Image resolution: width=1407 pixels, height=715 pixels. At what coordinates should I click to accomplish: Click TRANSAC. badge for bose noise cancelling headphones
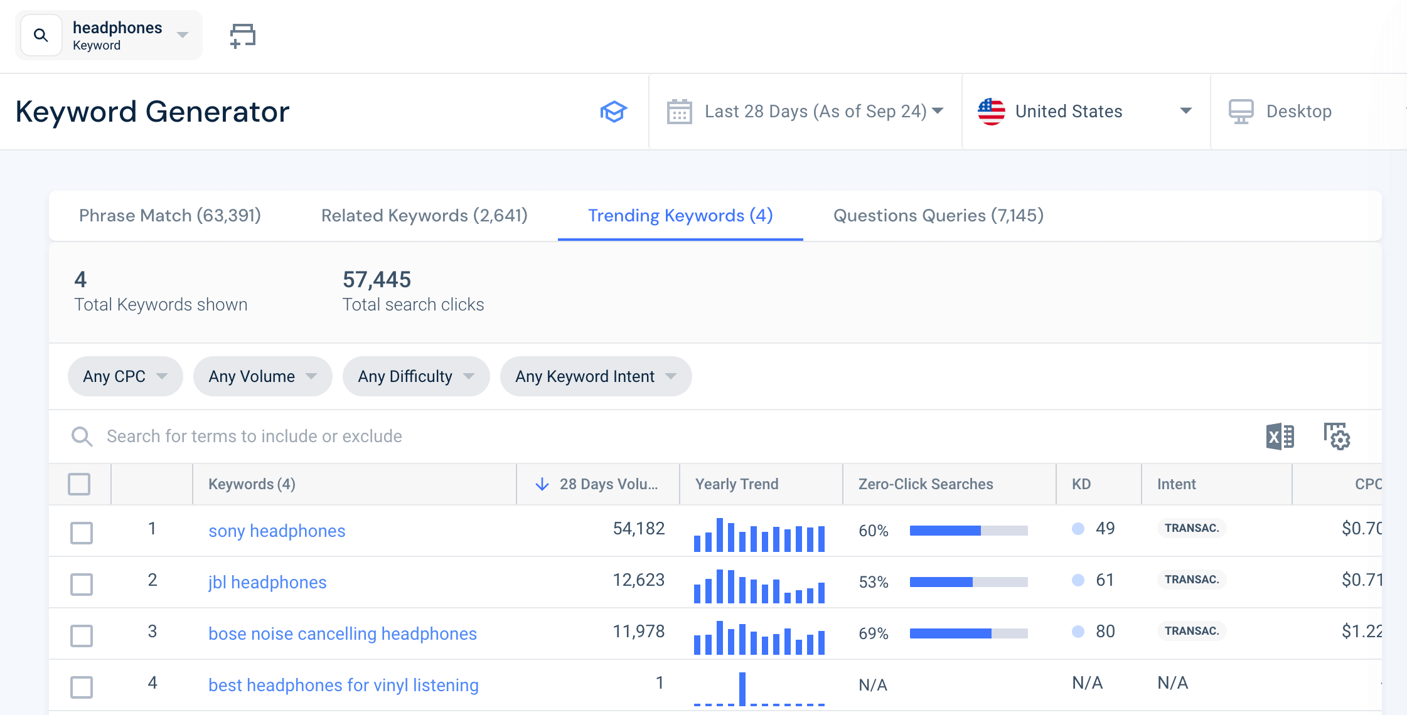coord(1192,631)
